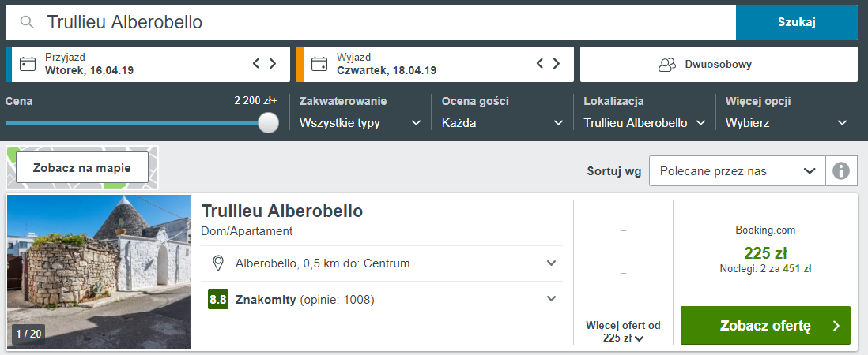Image resolution: width=868 pixels, height=355 pixels.
Task: Go to next check-out day arrow
Action: [x=557, y=63]
